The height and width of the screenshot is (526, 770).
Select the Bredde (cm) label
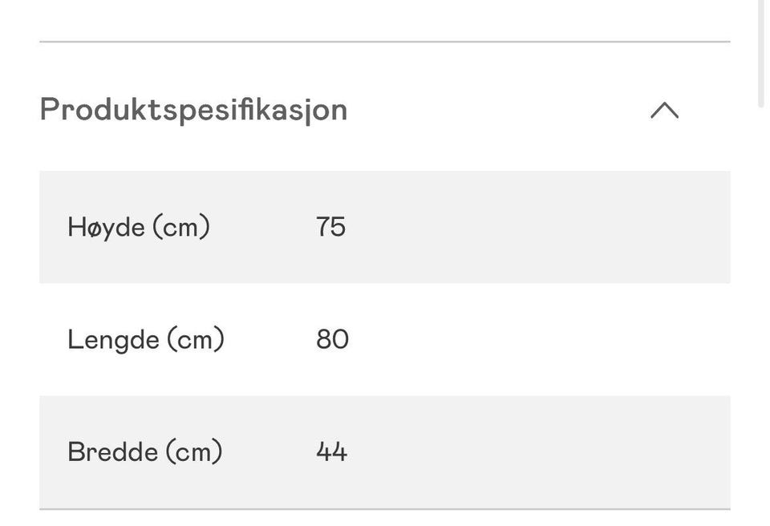[145, 451]
